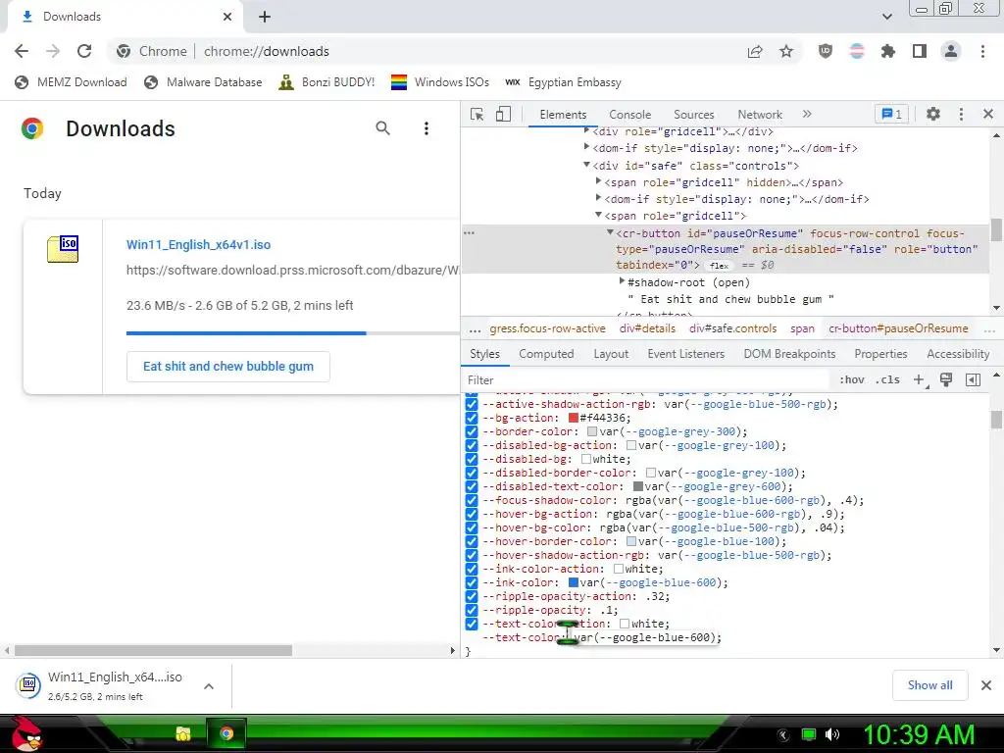Open the Extensions puzzle icon
1004x753 pixels.
point(888,51)
